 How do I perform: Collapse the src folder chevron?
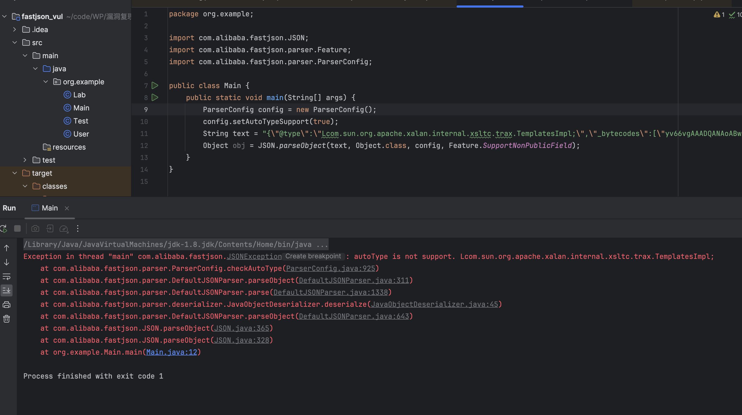pyautogui.click(x=15, y=43)
